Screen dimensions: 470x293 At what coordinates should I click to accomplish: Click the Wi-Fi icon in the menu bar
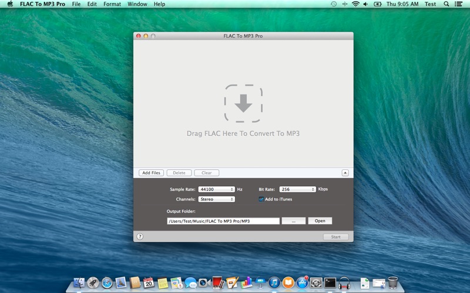click(x=355, y=4)
